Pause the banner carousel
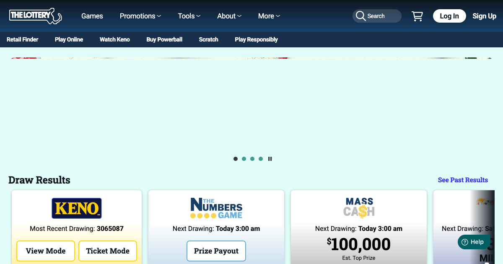The width and height of the screenshot is (503, 264). coord(270,159)
